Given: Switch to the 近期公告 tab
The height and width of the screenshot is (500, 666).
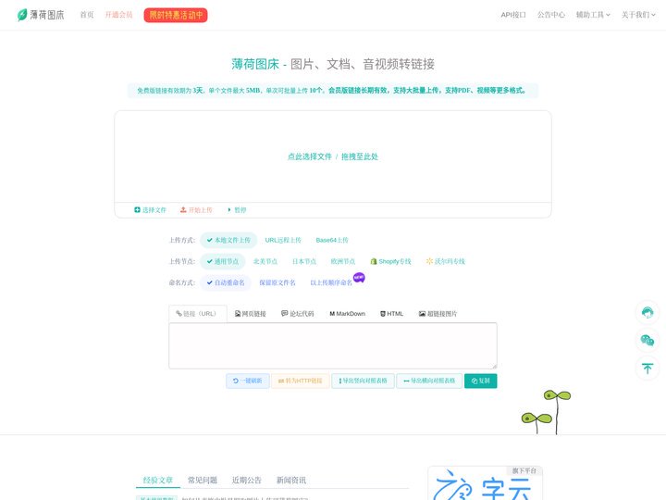Looking at the screenshot, I should pos(247,480).
